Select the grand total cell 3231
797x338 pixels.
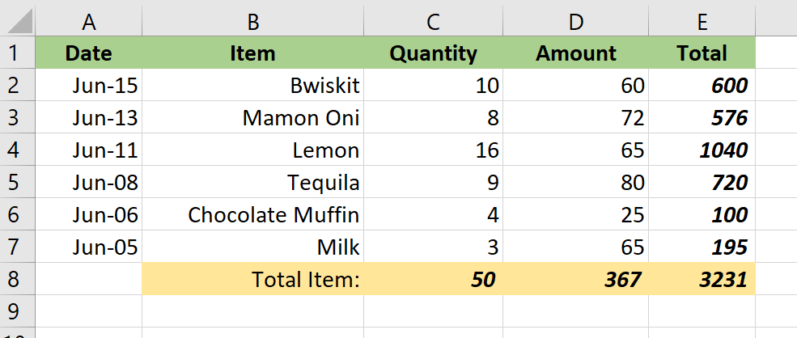point(702,279)
